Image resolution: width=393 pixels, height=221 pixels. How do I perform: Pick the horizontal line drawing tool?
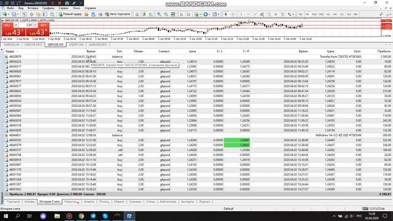click(248, 14)
